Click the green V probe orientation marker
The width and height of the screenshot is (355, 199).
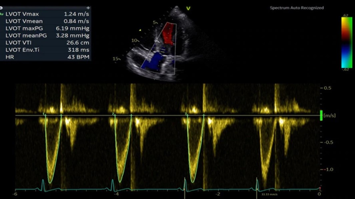click(188, 8)
